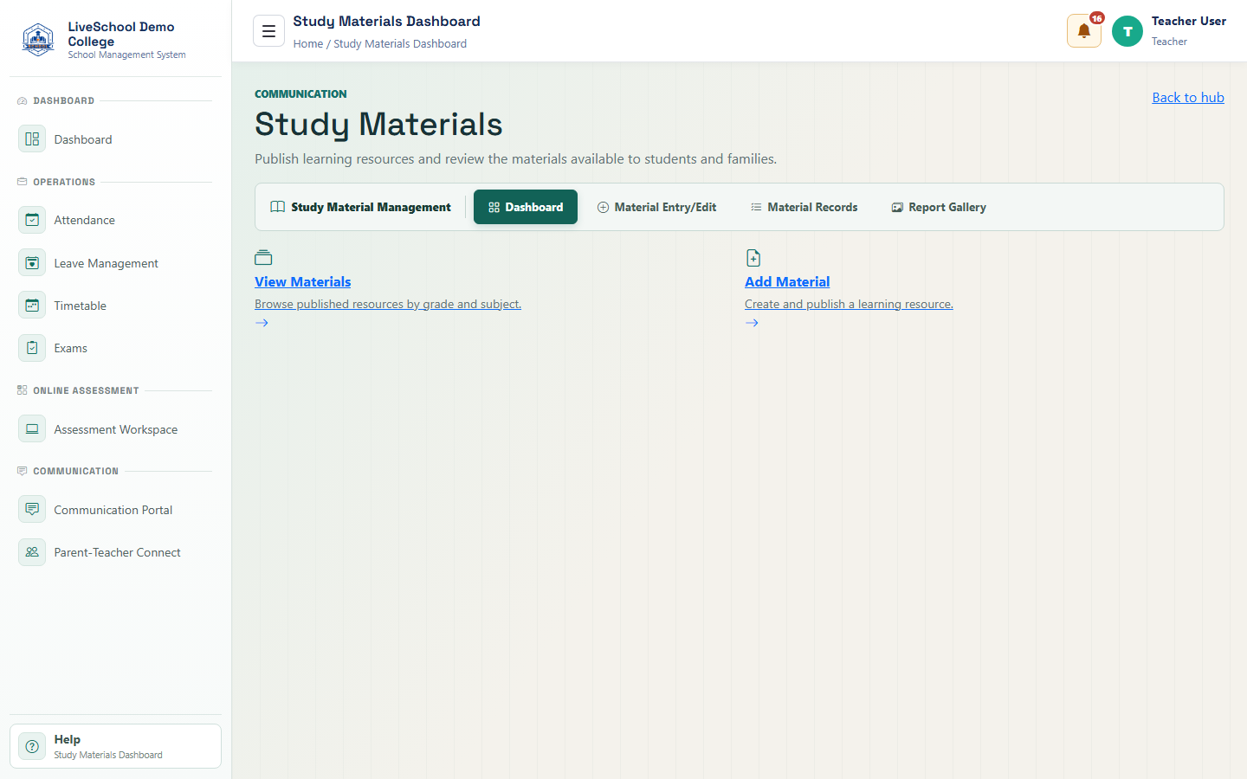1247x779 pixels.
Task: Click the COMMUNICATION sidebar section heading
Action: [75, 471]
